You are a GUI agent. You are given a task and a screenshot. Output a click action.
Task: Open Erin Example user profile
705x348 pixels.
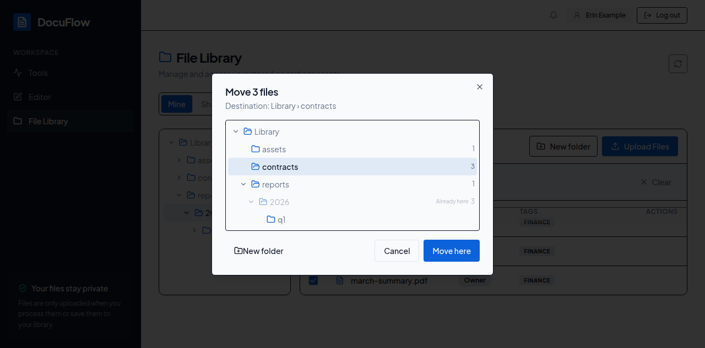pyautogui.click(x=600, y=15)
